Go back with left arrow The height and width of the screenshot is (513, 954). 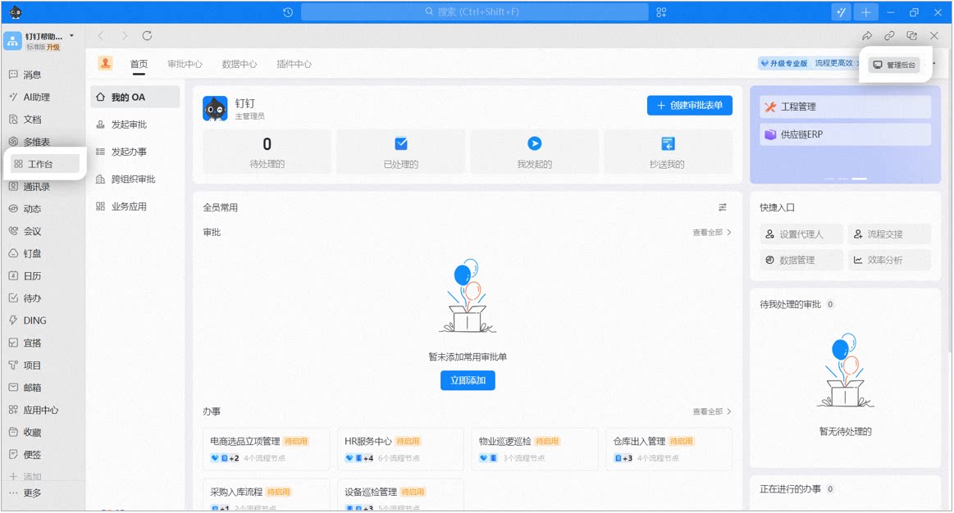click(x=101, y=36)
